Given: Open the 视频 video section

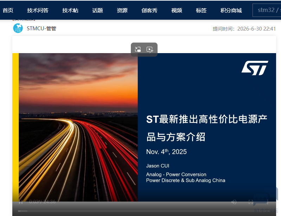Looking at the screenshot, I should point(177,11).
